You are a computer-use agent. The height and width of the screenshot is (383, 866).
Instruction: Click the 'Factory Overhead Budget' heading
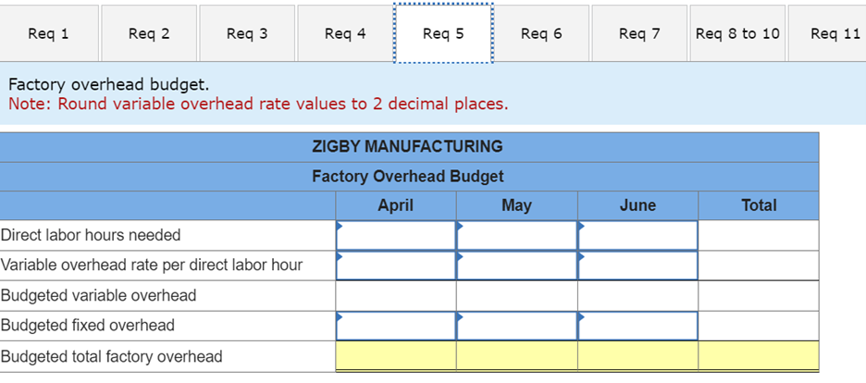coord(408,177)
